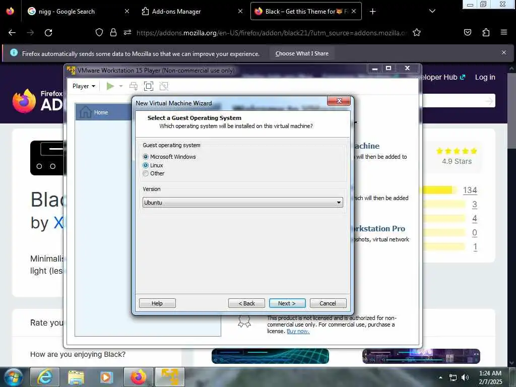Click the 1 one-star ratings count
This screenshot has width=516, height=387.
click(475, 247)
